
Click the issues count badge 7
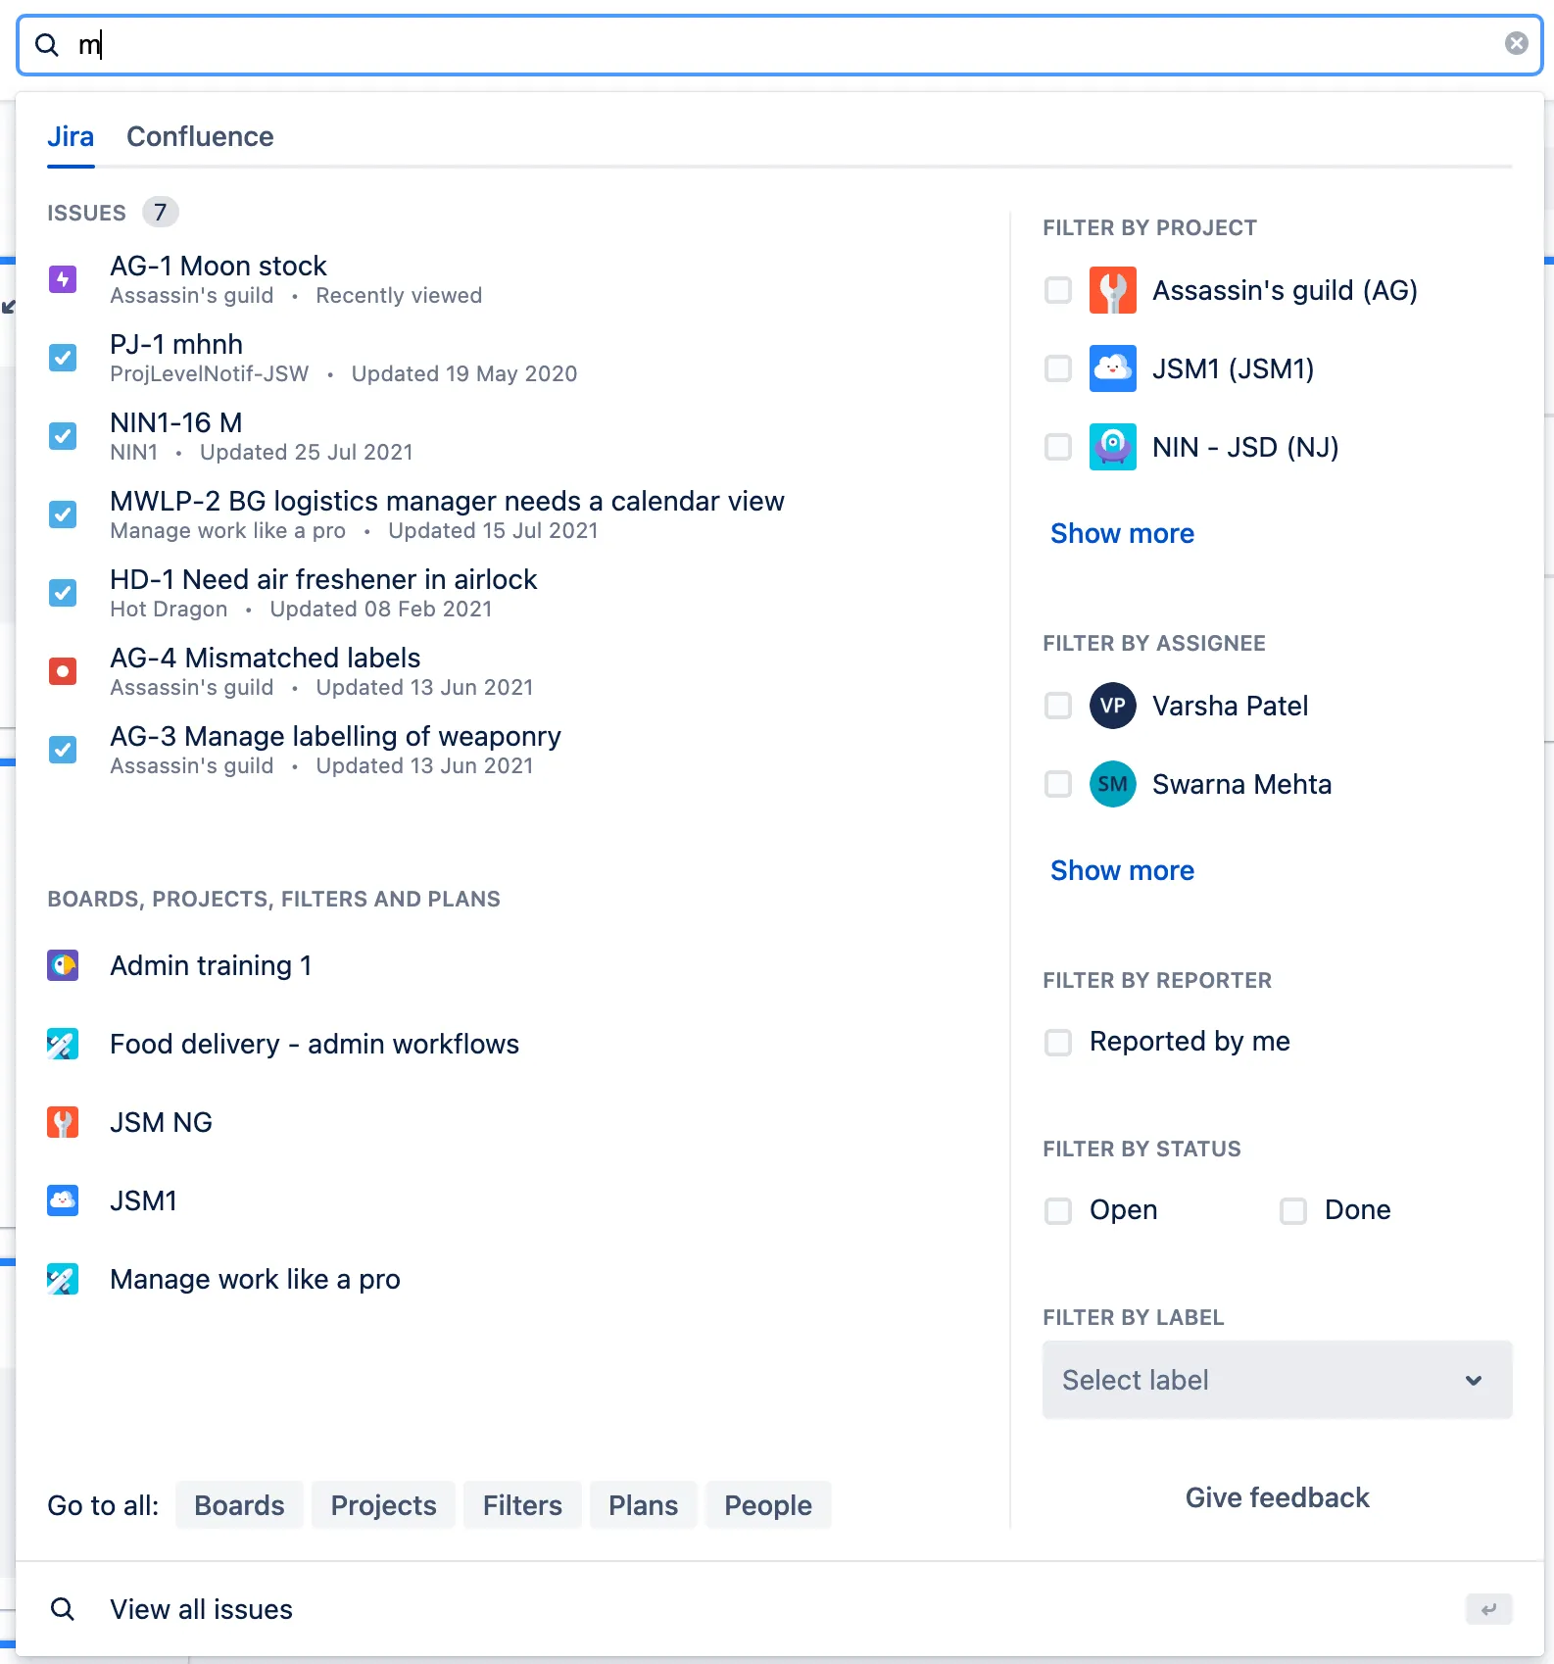pyautogui.click(x=160, y=213)
